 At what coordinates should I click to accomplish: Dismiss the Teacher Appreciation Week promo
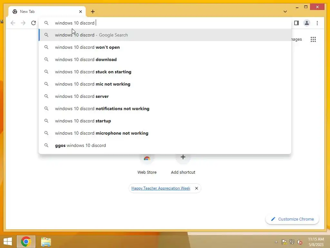click(197, 188)
